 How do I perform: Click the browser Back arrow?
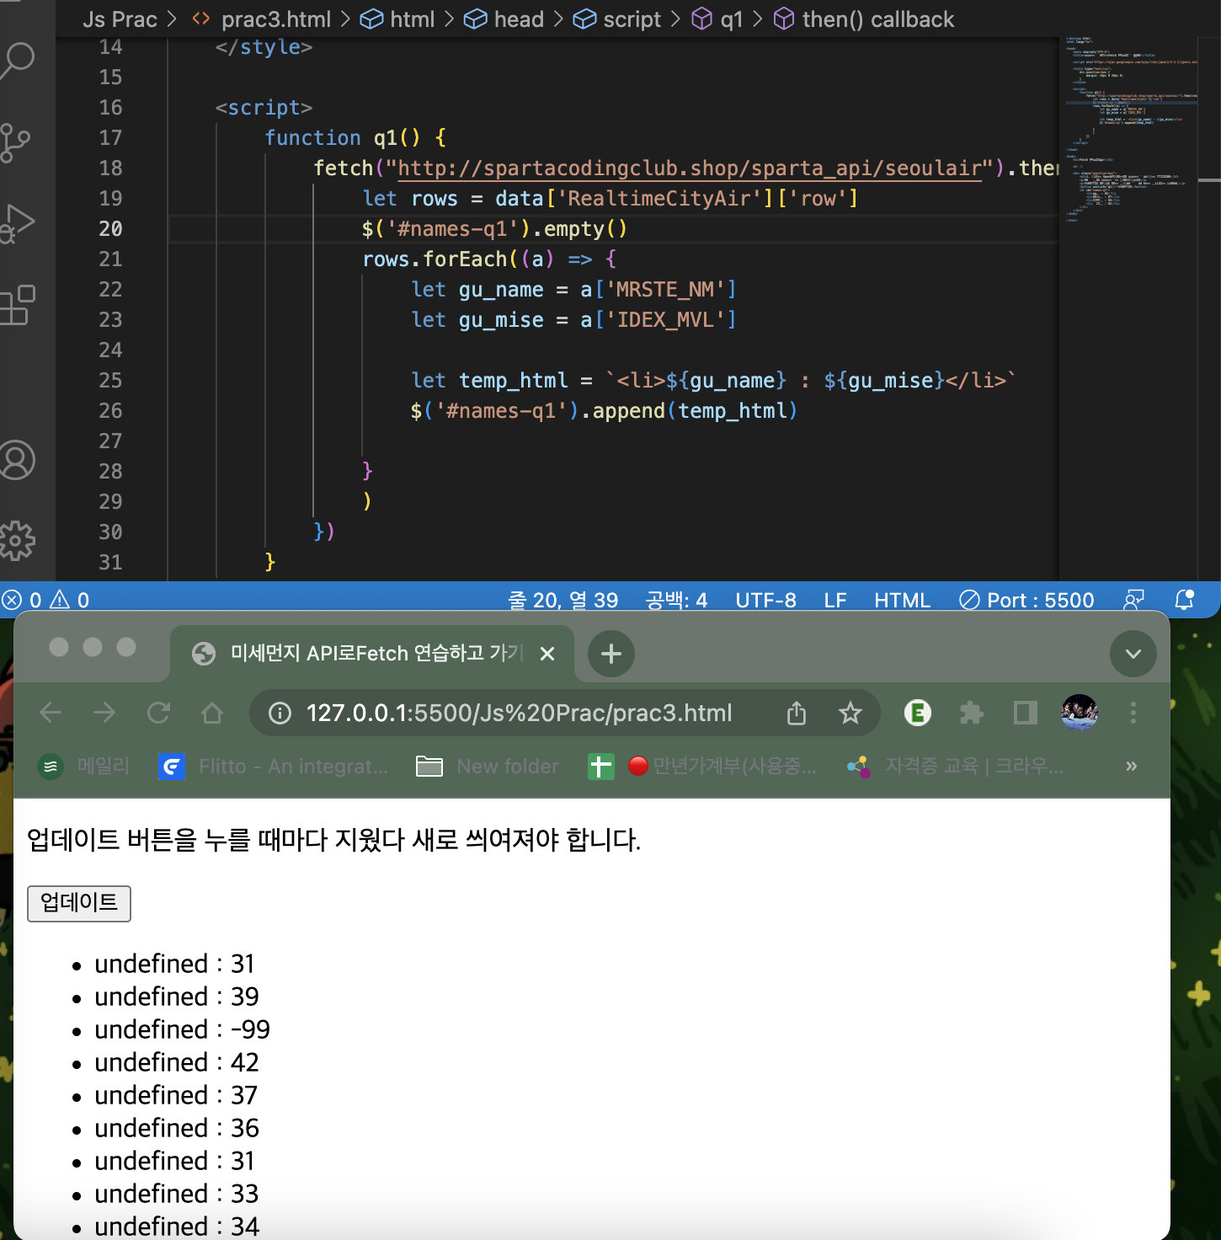[x=51, y=714]
